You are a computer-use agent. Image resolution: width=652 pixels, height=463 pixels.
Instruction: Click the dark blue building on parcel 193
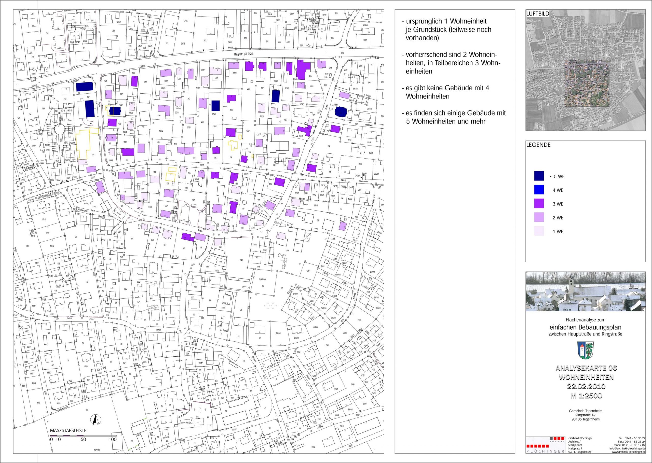(85, 86)
